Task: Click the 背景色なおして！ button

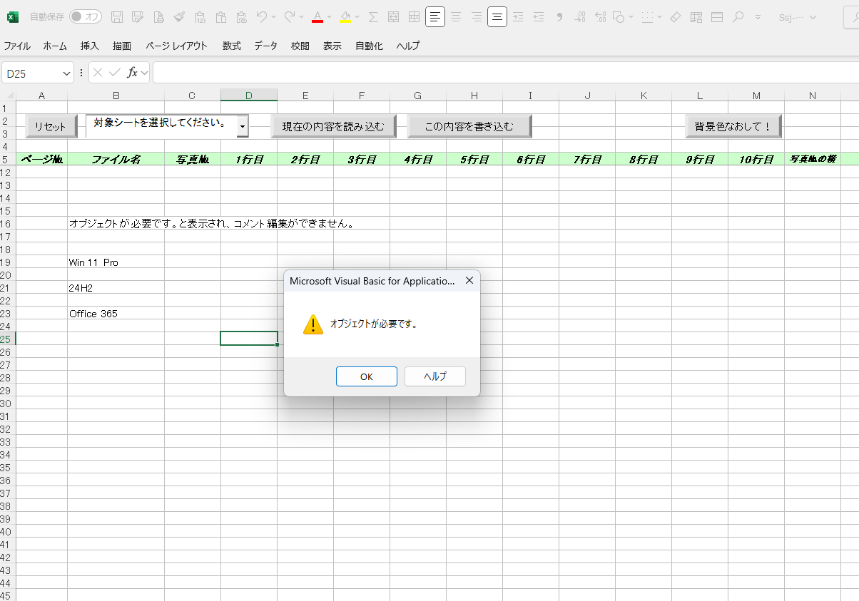Action: point(733,126)
